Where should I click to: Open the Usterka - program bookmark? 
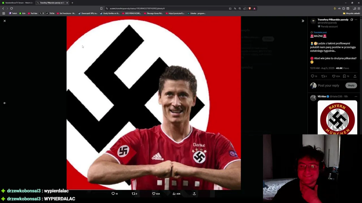pyautogui.click(x=197, y=13)
